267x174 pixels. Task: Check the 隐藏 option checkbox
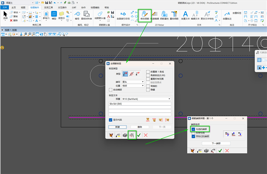click(x=148, y=89)
